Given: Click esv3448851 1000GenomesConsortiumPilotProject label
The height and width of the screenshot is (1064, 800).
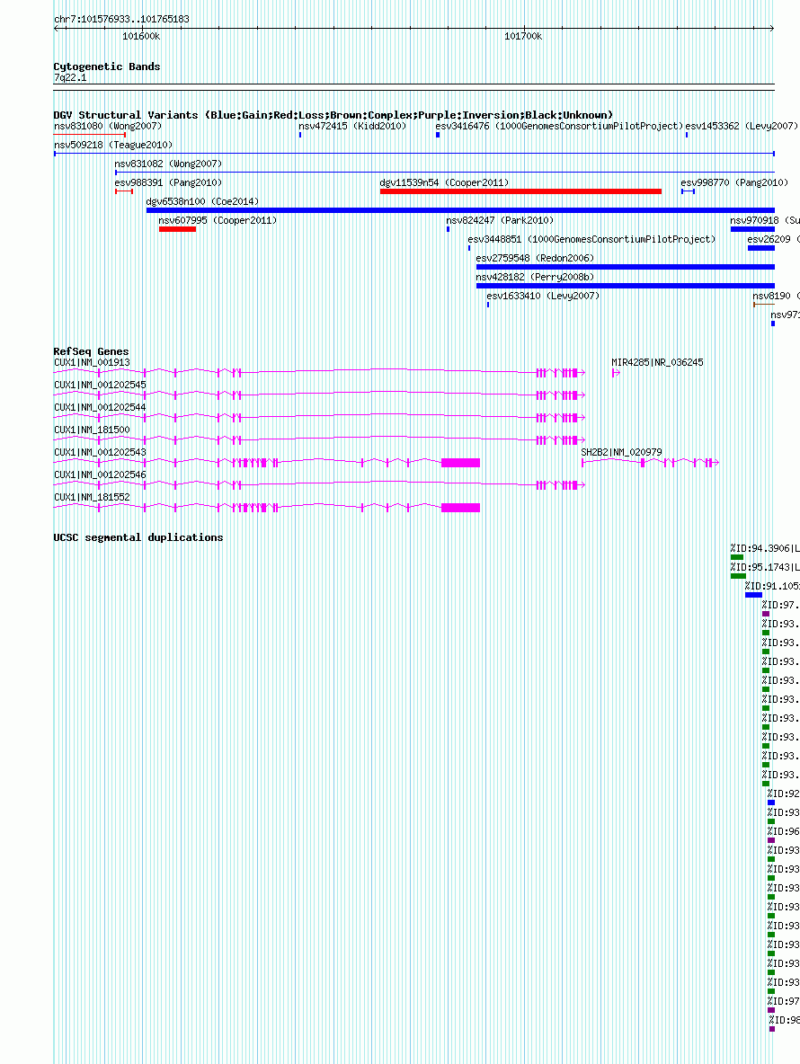Looking at the screenshot, I should point(591,240).
